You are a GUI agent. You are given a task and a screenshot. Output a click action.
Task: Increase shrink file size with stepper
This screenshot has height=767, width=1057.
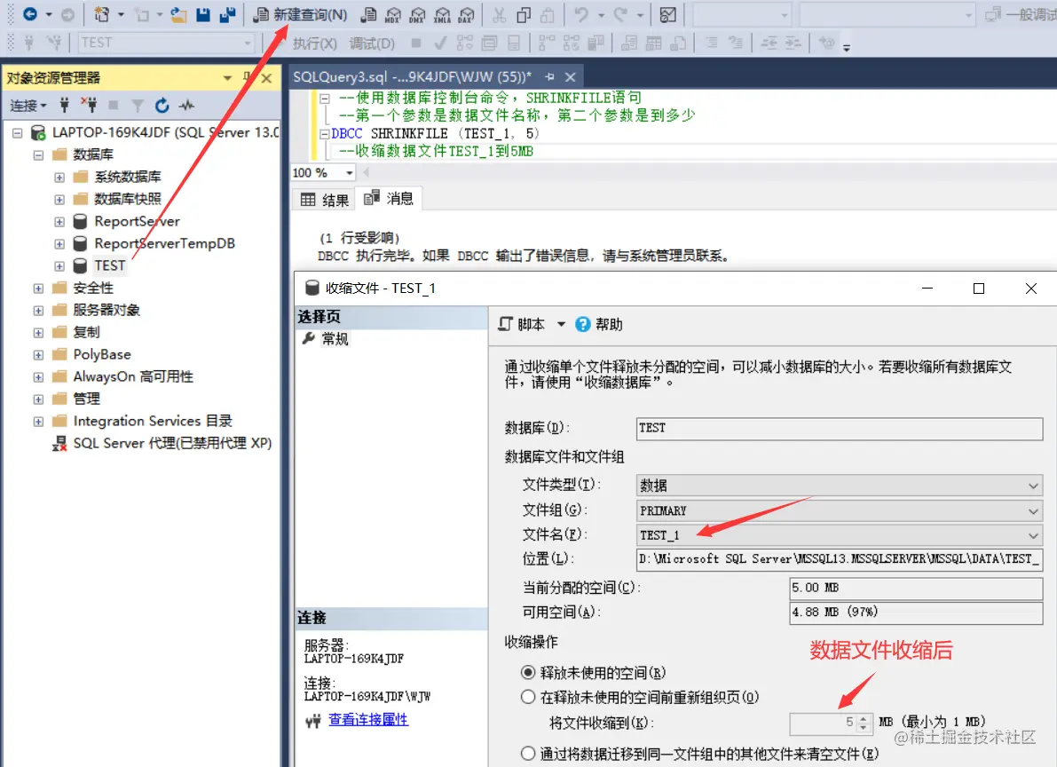click(x=864, y=718)
